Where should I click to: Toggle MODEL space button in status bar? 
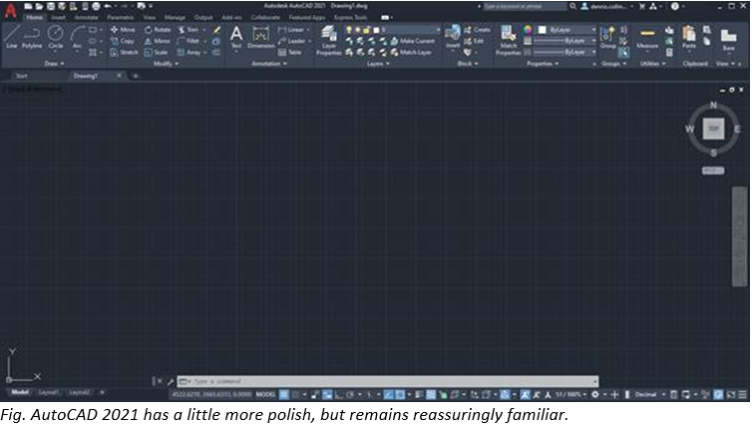tap(265, 394)
